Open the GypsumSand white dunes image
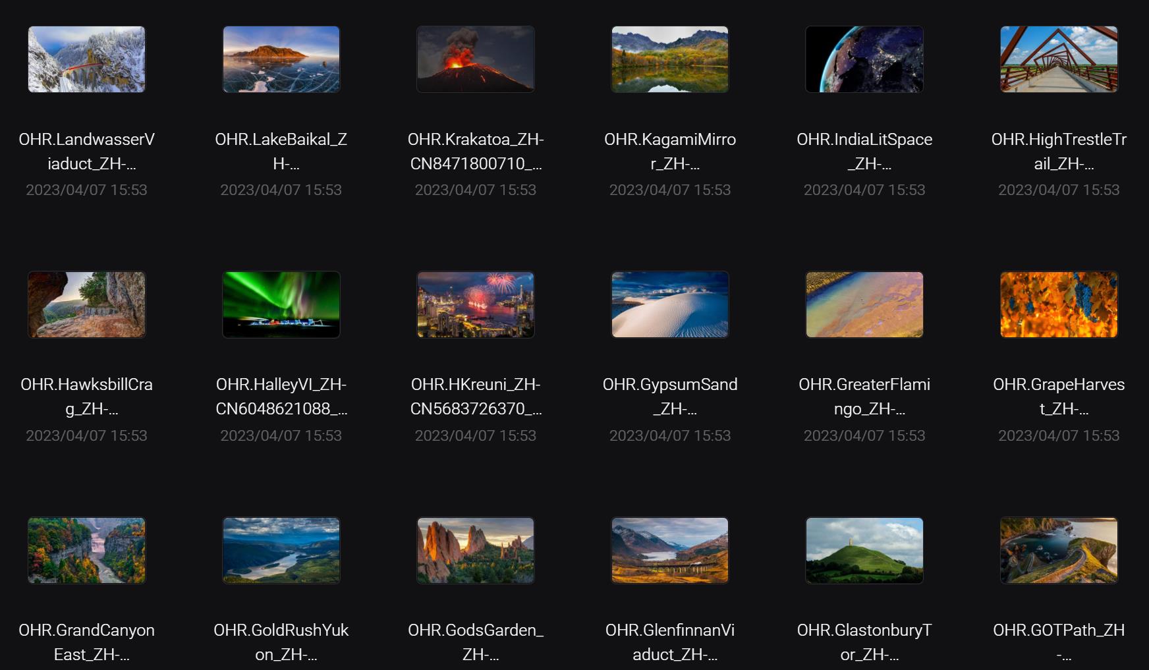Image resolution: width=1149 pixels, height=670 pixels. (670, 304)
